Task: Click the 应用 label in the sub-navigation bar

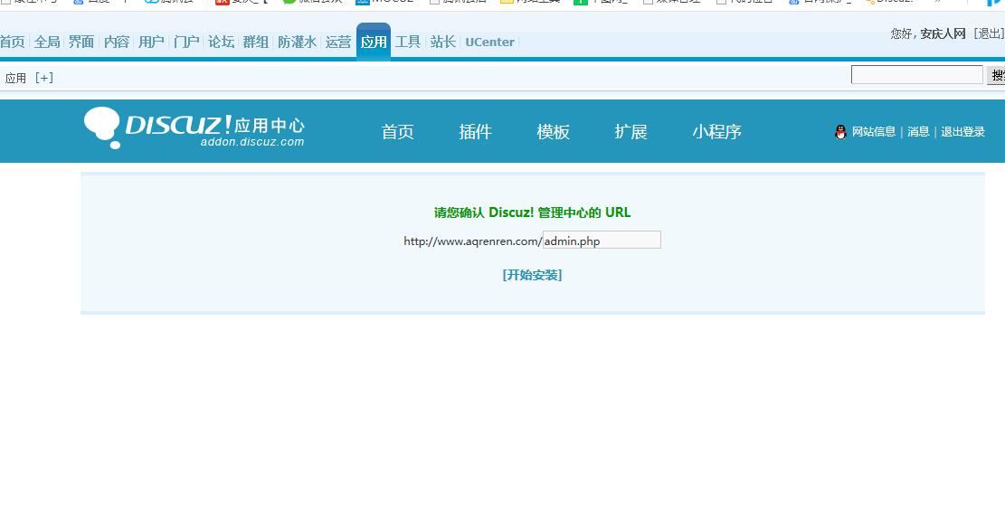Action: [15, 78]
